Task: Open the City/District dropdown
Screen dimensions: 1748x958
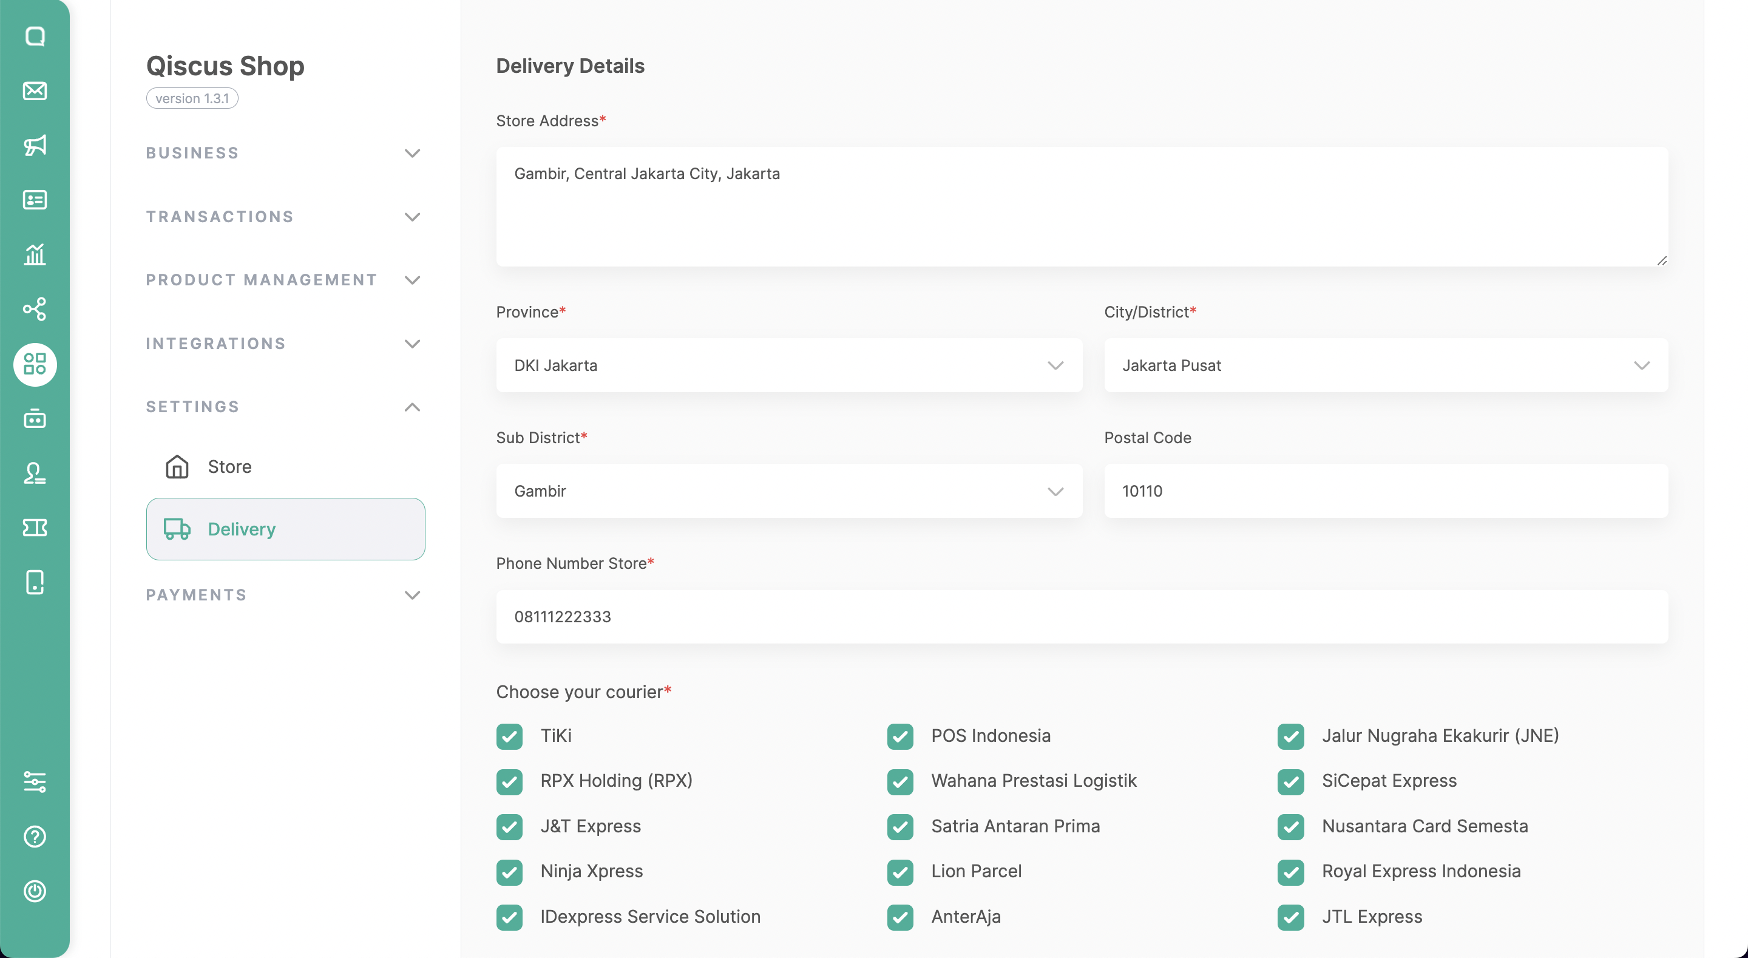Action: (x=1385, y=365)
